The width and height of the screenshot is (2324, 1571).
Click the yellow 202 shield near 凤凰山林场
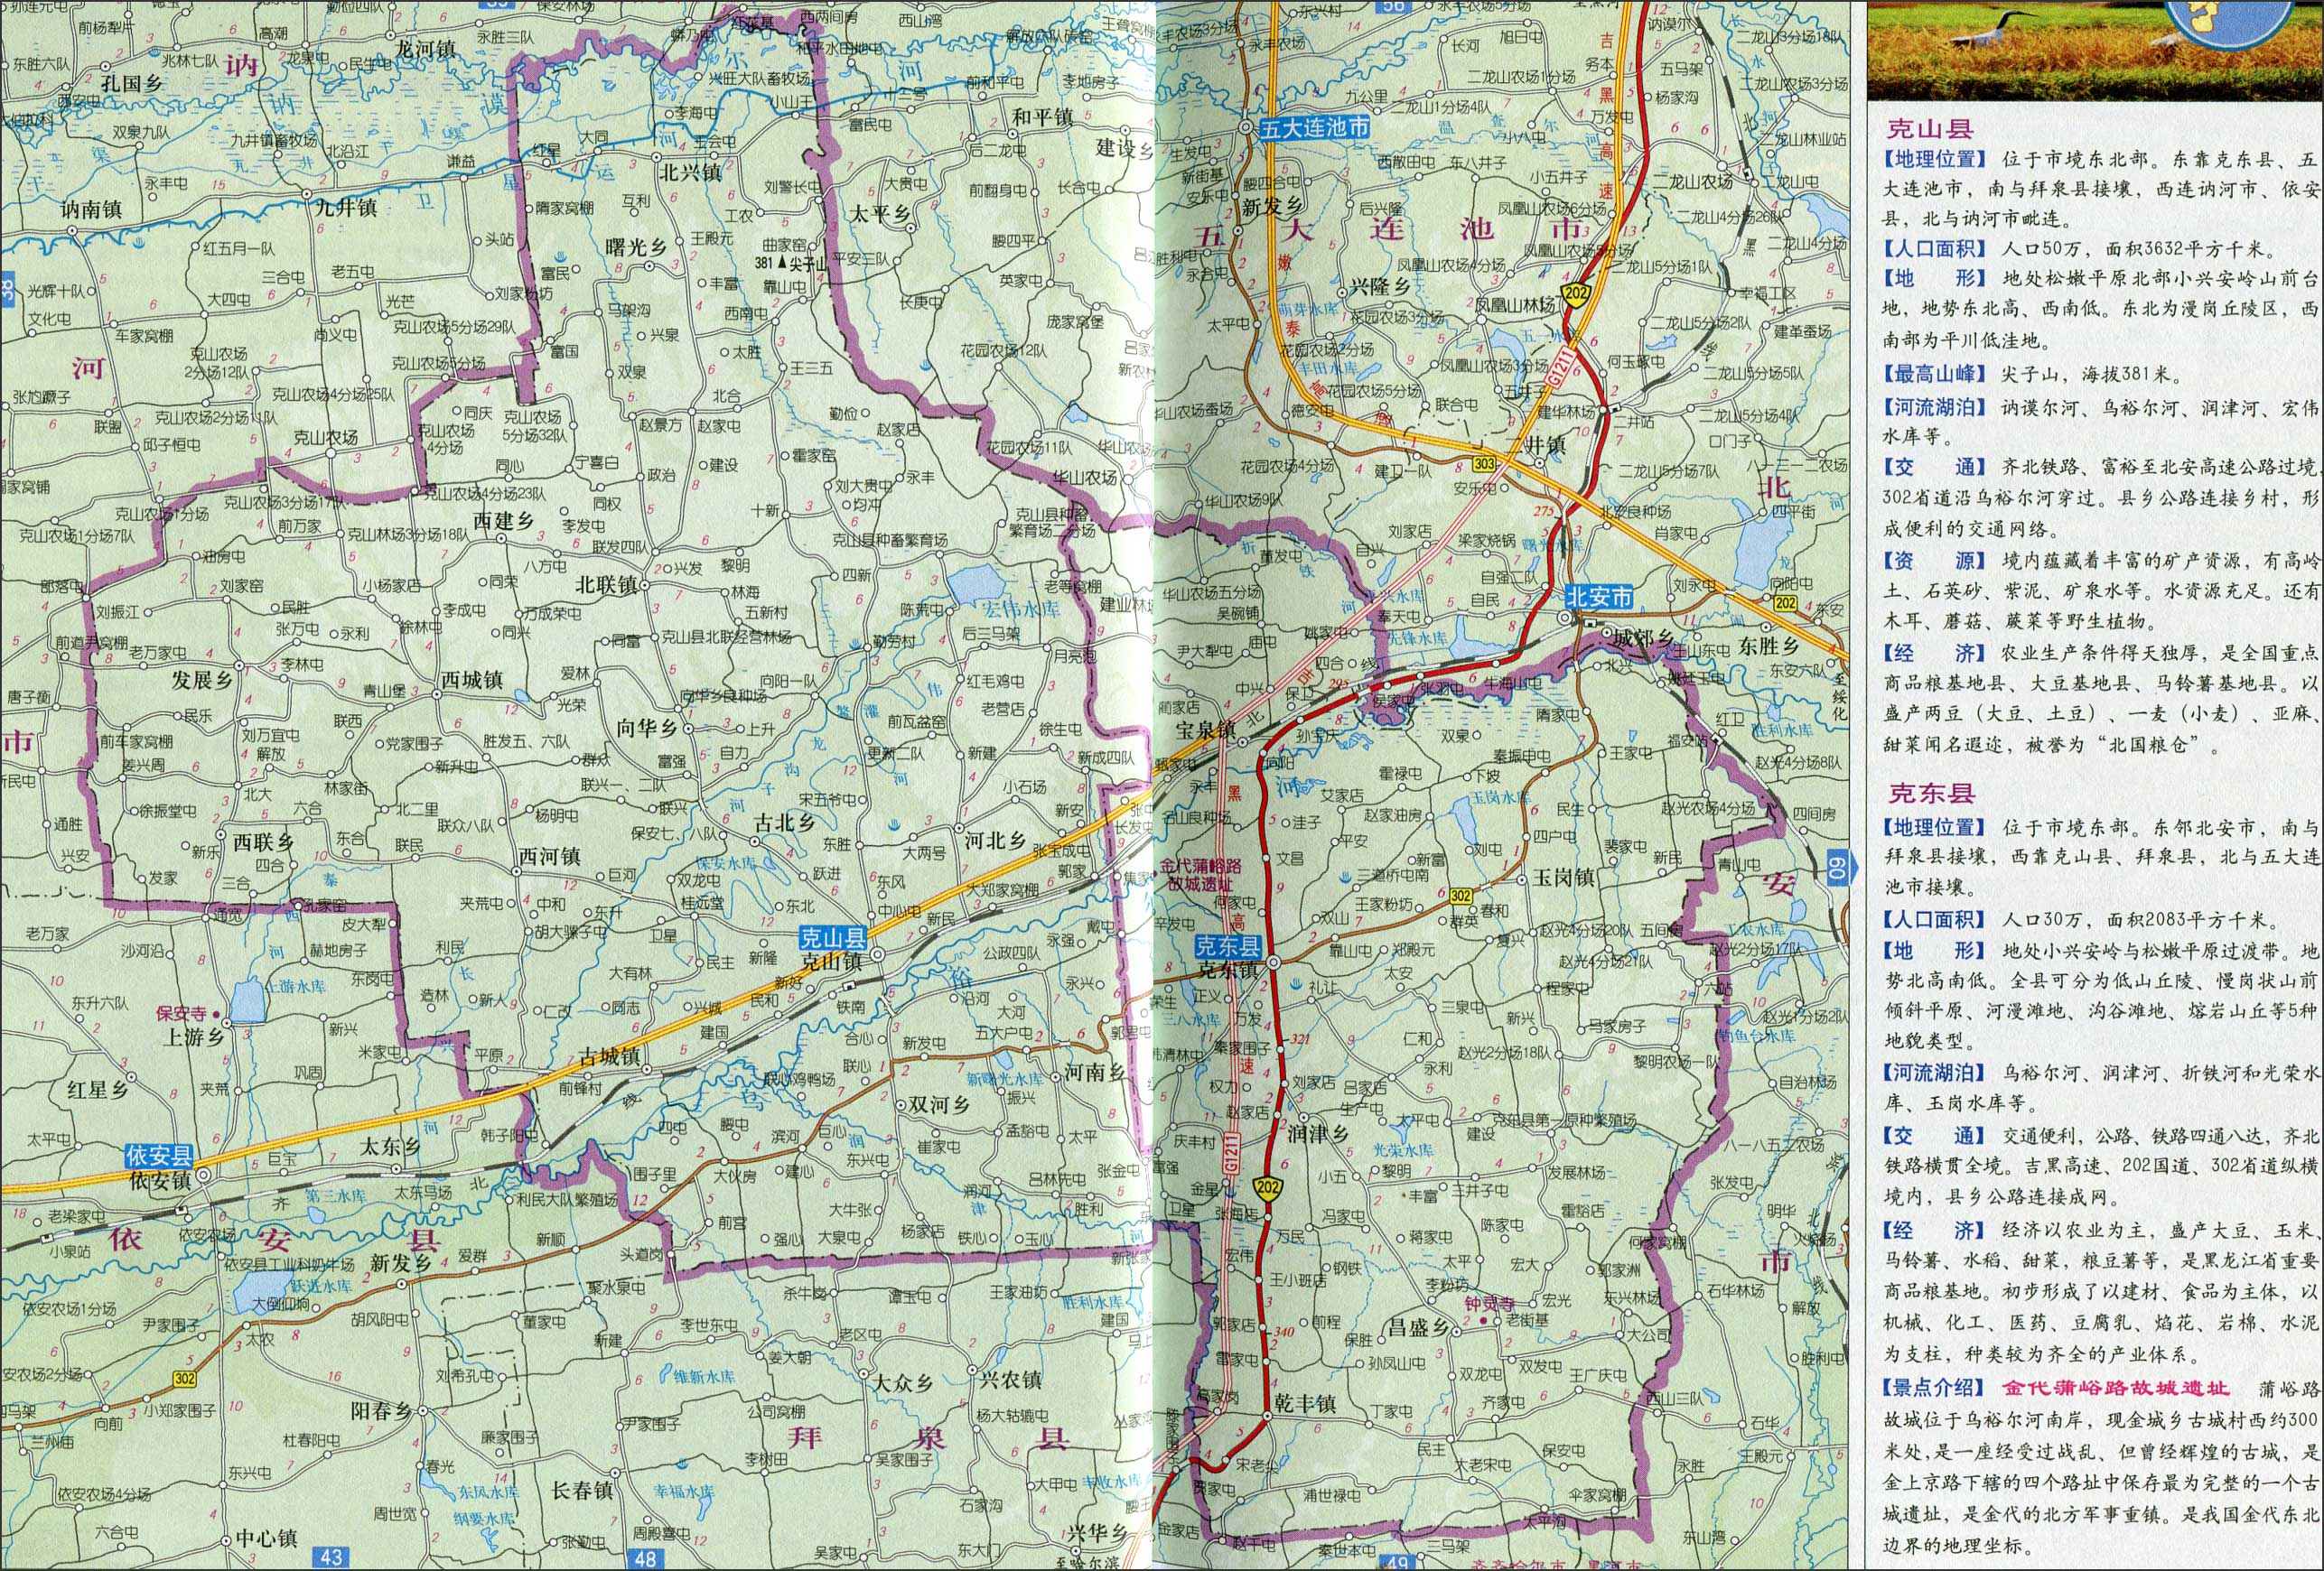(1576, 293)
